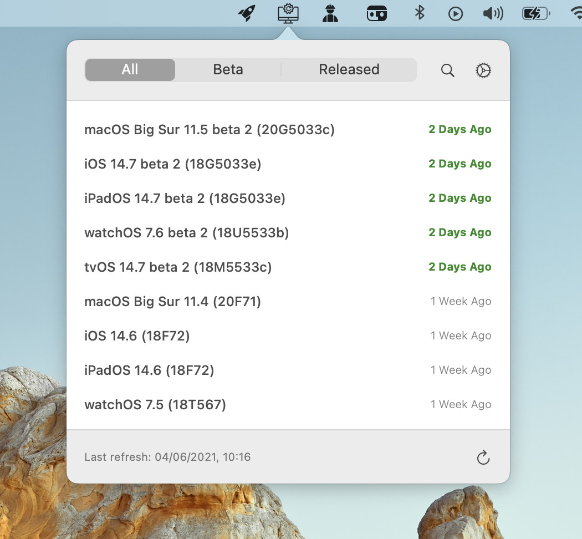This screenshot has height=539, width=582.
Task: Click the Last refresh timestamp text
Action: [x=167, y=457]
